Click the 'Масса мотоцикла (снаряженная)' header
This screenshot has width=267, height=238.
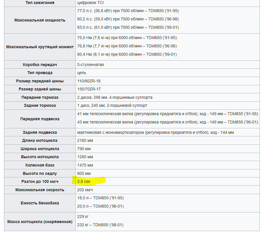[40, 222]
